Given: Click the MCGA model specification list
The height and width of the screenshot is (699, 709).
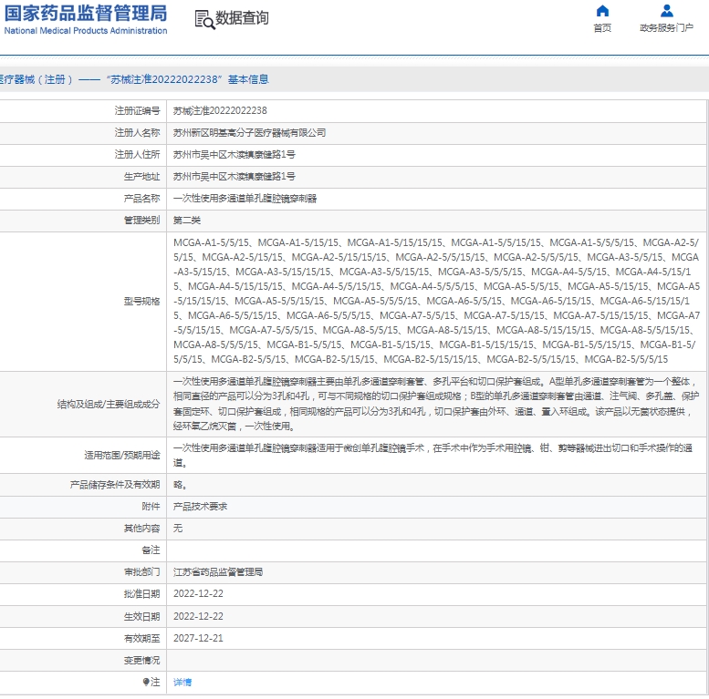Looking at the screenshot, I should pyautogui.click(x=436, y=301).
